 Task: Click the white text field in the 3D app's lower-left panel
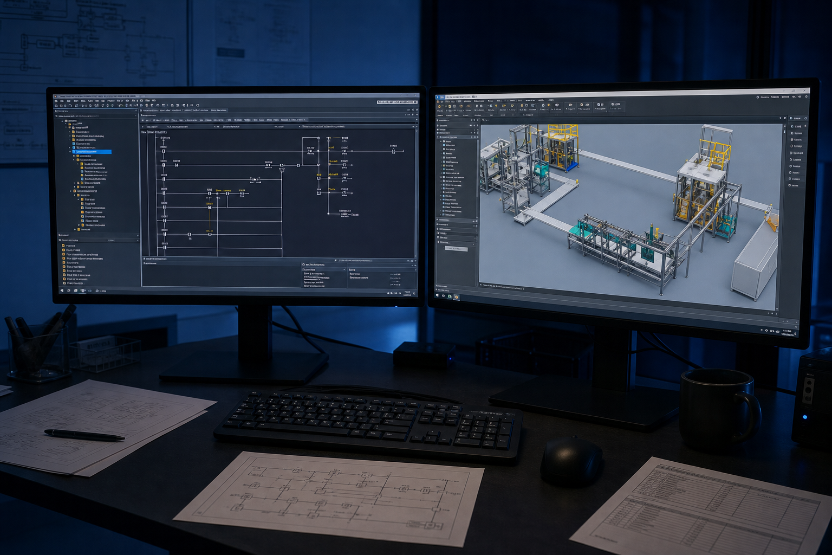(456, 248)
